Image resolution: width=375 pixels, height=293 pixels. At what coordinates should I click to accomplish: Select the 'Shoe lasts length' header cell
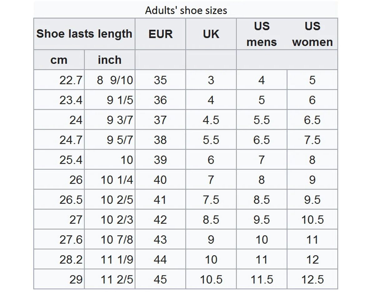(84, 34)
